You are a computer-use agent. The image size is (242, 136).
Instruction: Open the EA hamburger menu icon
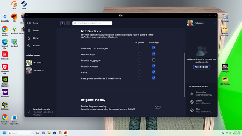[27, 15]
